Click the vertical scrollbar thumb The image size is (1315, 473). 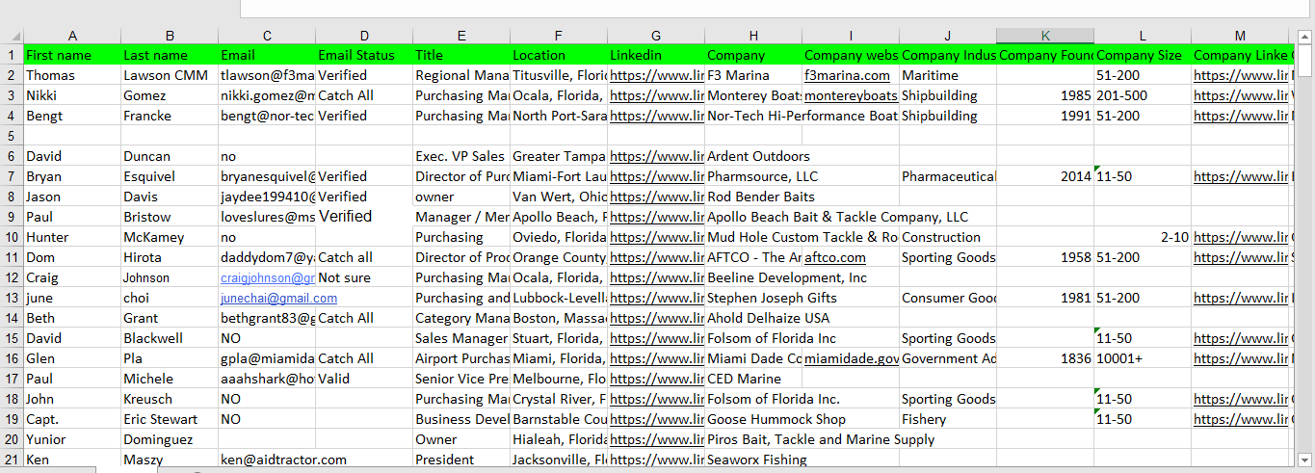(1305, 60)
